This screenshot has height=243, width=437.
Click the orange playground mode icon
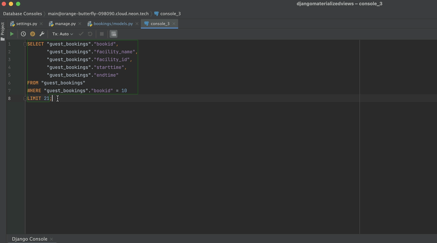pos(32,34)
